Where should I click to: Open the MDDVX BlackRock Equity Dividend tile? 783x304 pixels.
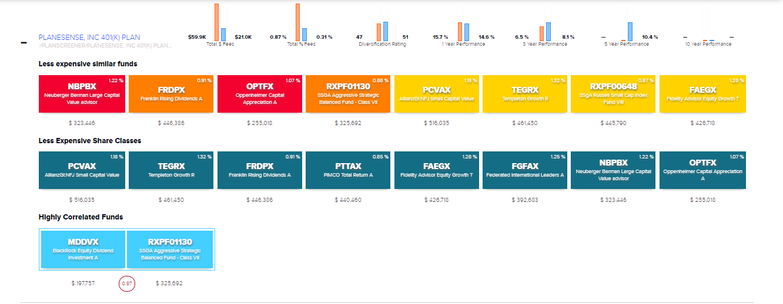[83, 249]
